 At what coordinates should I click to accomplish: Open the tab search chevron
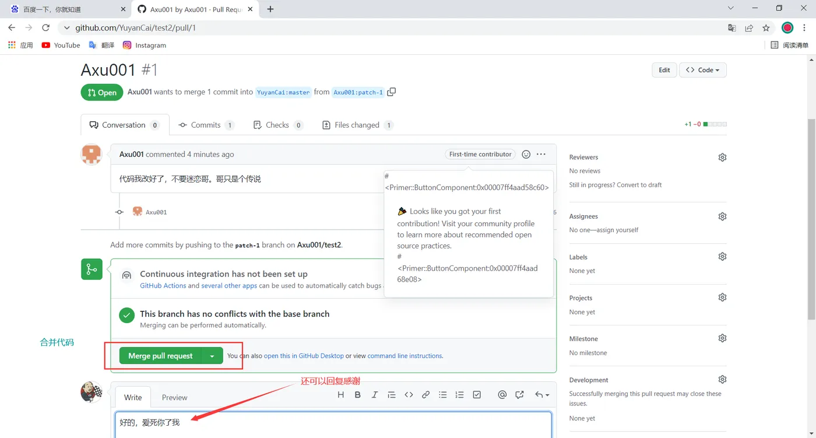pos(731,8)
